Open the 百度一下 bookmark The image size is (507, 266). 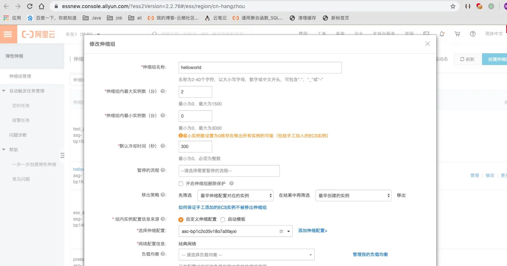[52, 18]
